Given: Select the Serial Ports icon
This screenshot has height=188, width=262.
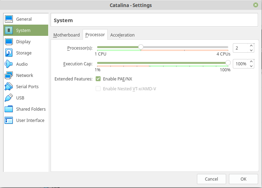Looking at the screenshot, I should click(x=9, y=86).
